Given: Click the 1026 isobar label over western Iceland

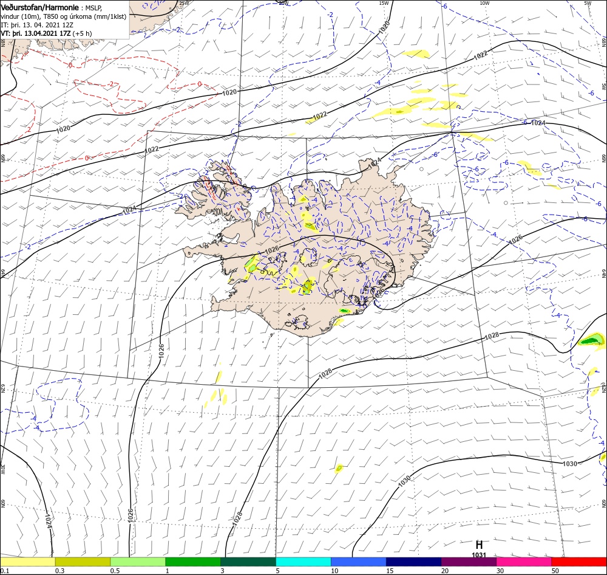Looking at the screenshot, I should tap(272, 250).
